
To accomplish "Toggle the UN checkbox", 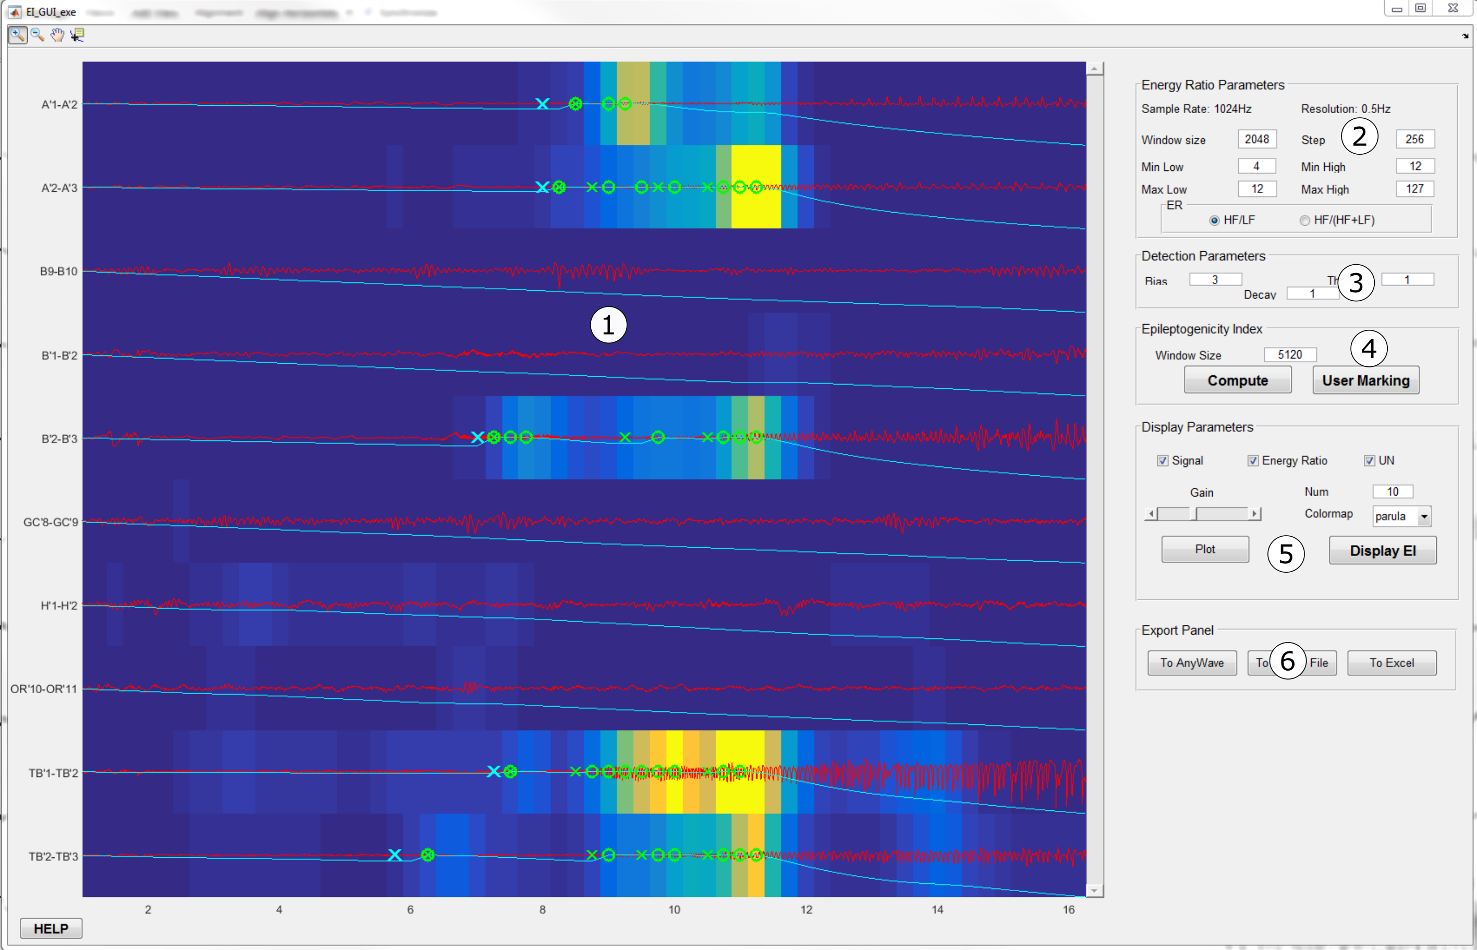I will click(x=1370, y=461).
